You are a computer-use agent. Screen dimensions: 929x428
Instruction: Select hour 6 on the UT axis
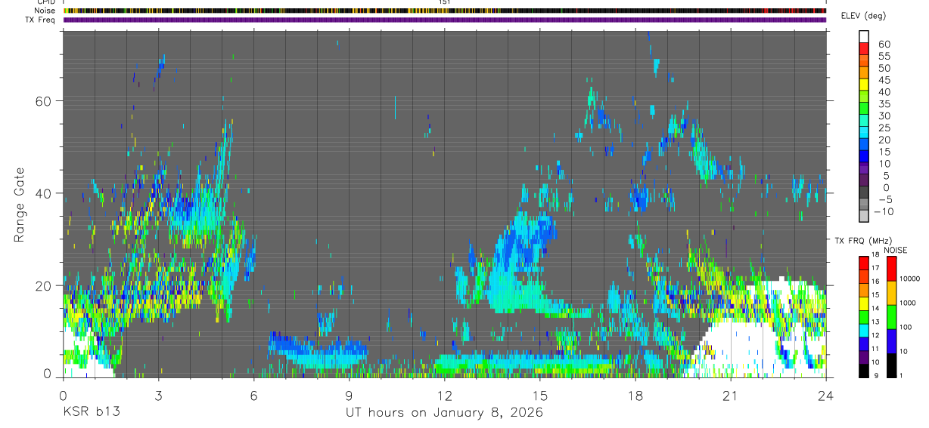(253, 395)
